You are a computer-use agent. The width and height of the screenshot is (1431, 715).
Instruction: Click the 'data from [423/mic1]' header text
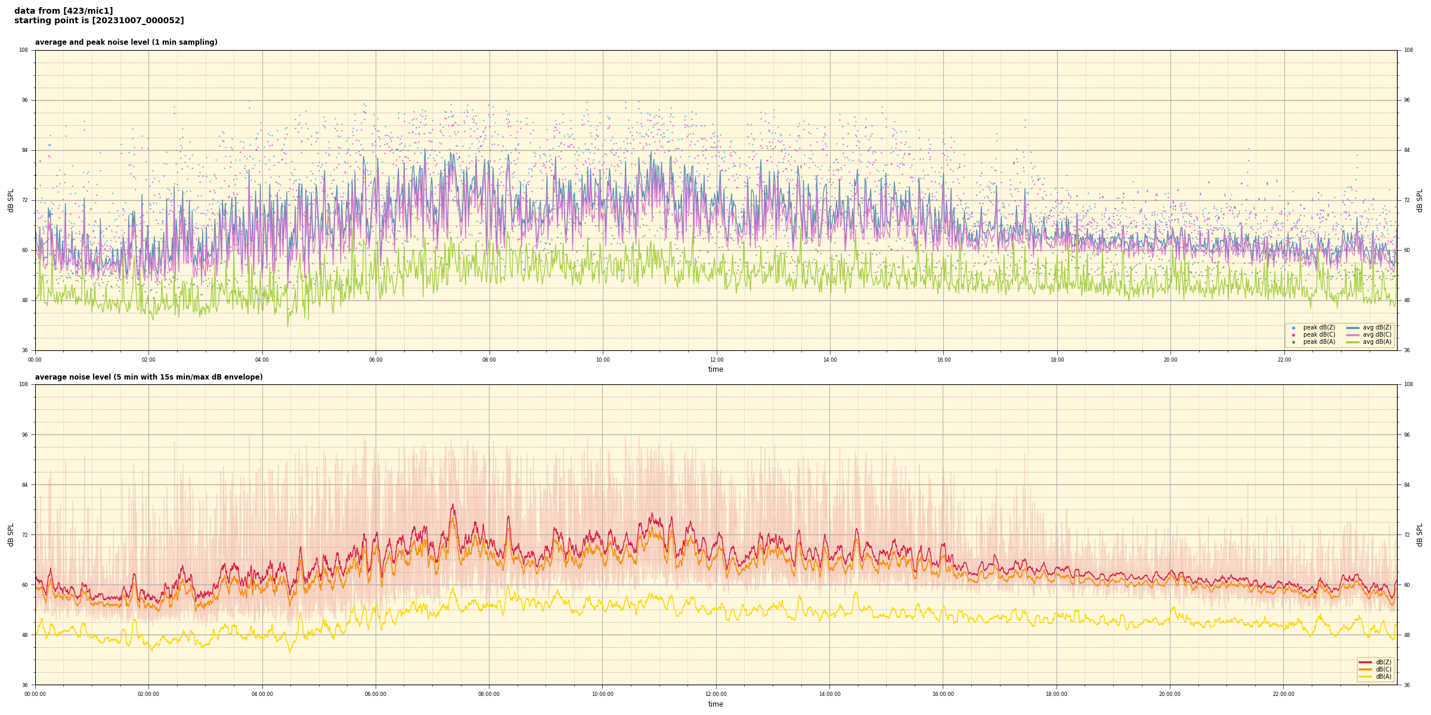pos(63,11)
